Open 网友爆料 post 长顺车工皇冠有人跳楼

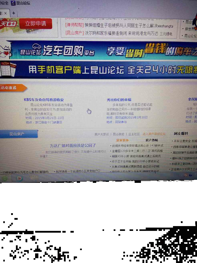pos(184,164)
